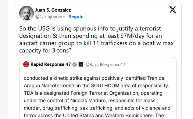
Task: Click Juan S. Gonzalez's profile photo
Action: 27,13
